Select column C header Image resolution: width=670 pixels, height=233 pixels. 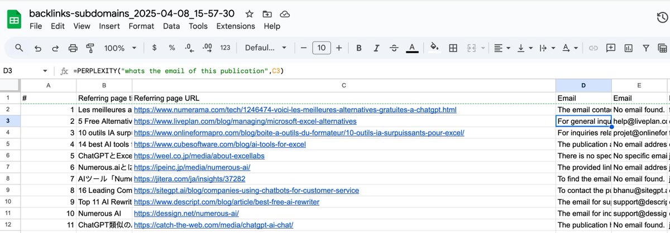click(x=344, y=86)
